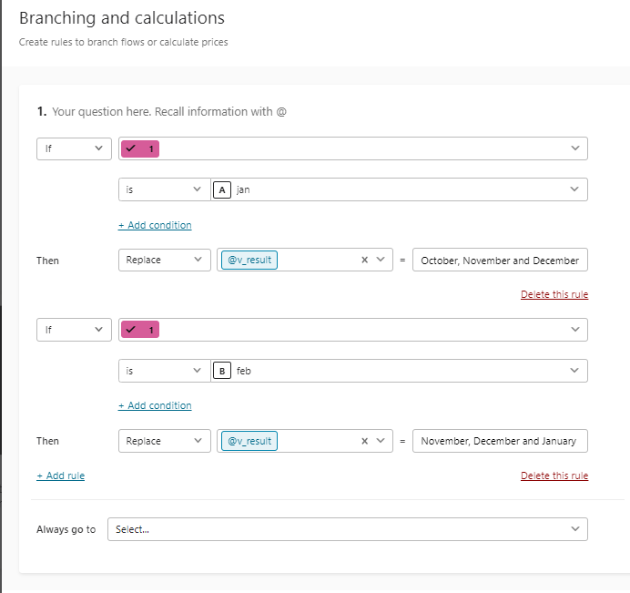The height and width of the screenshot is (593, 630).
Task: Click @v_result tag in second rule
Action: tap(249, 441)
